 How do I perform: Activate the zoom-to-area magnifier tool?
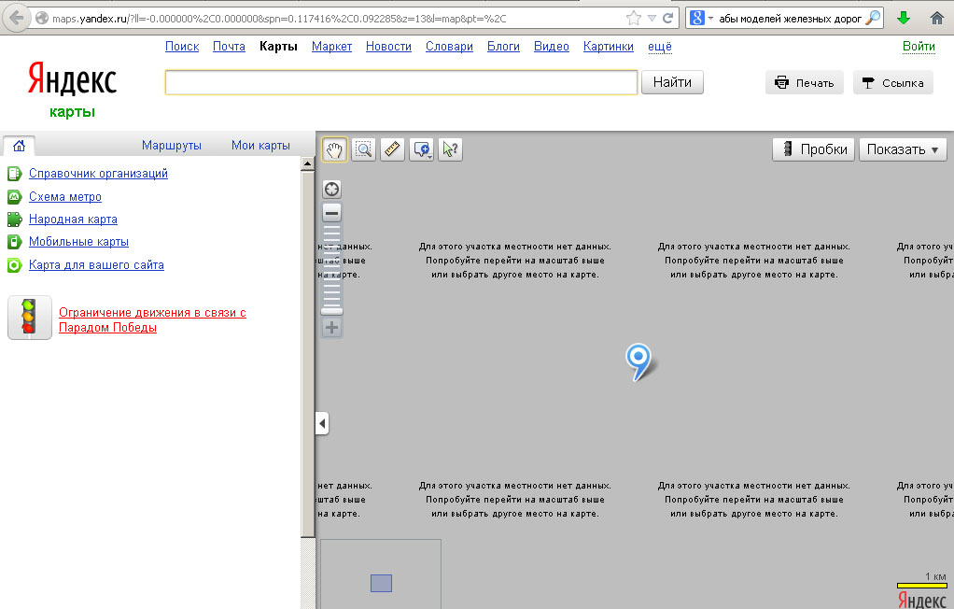coord(363,149)
